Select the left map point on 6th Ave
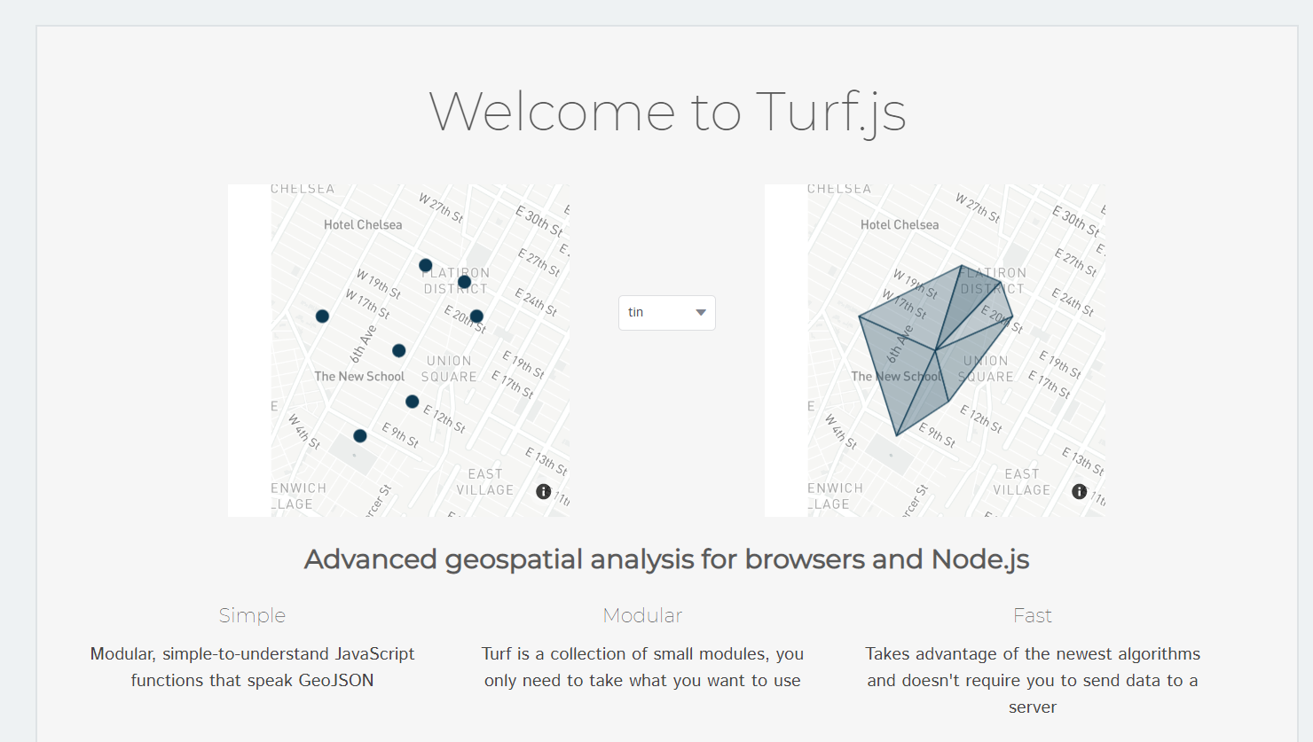This screenshot has width=1313, height=742. (x=399, y=350)
